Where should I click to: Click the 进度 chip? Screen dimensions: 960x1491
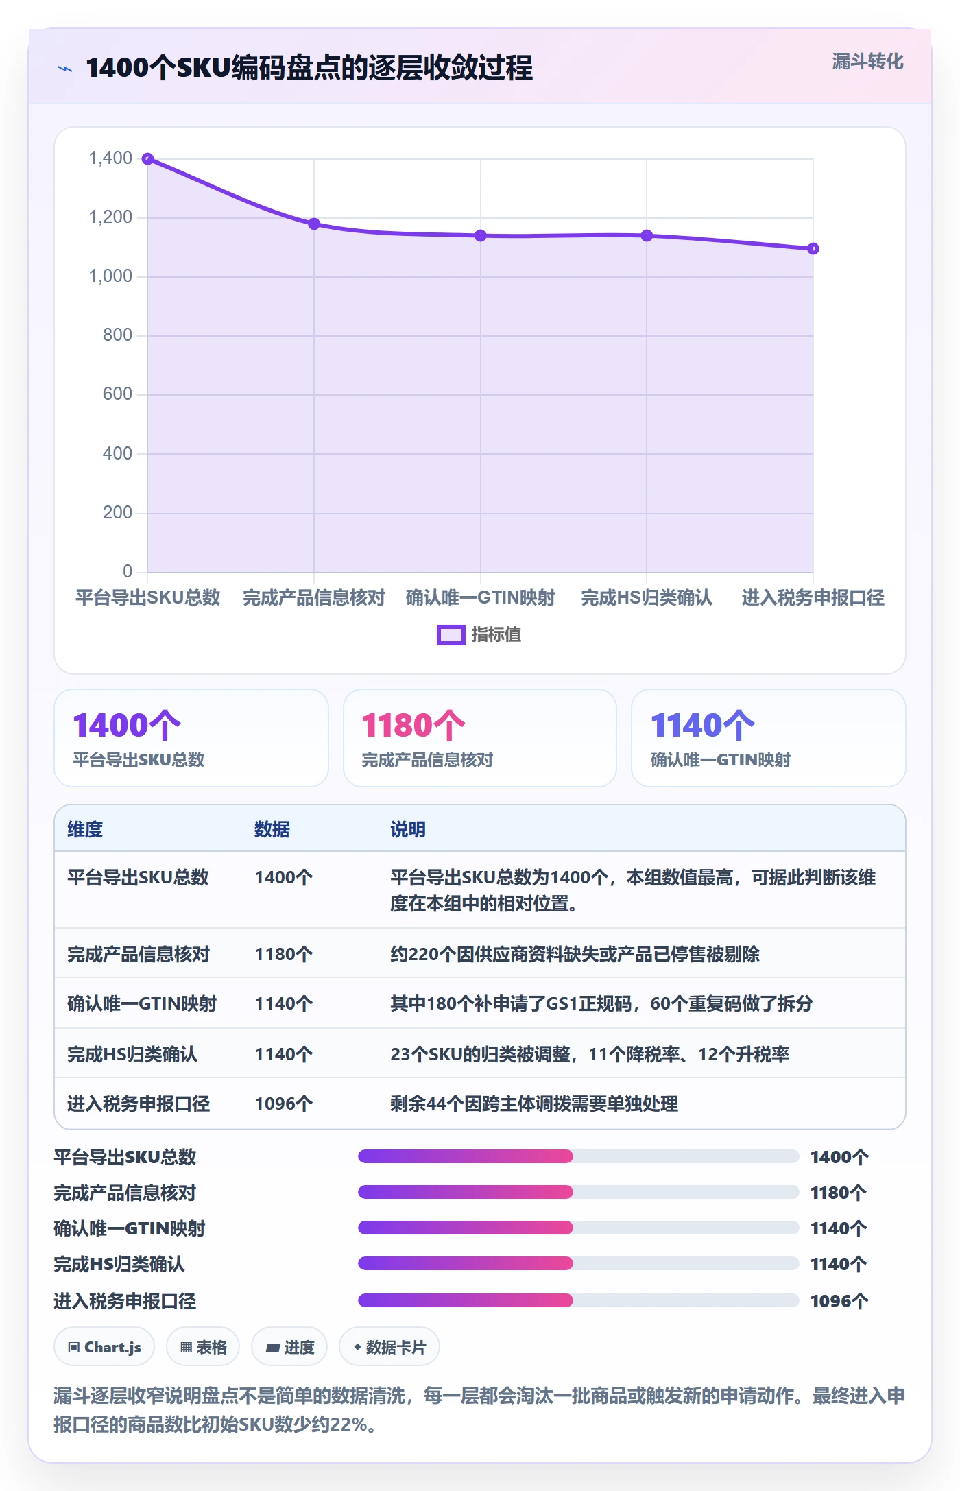point(289,1347)
